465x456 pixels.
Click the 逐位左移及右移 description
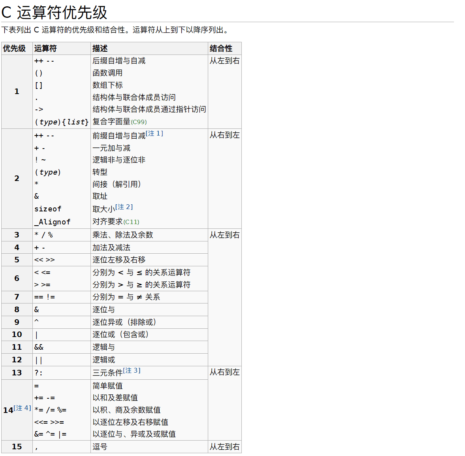point(119,260)
